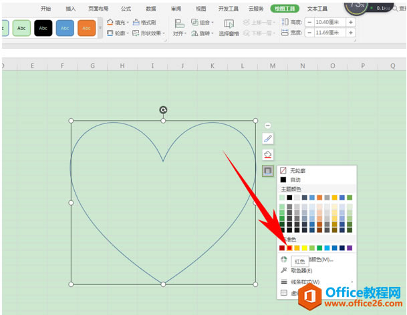Switch to the 插入 tab
Screen dimensions: 407x315
click(x=71, y=9)
